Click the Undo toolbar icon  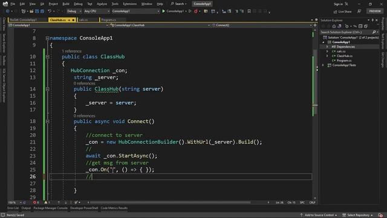click(50, 11)
